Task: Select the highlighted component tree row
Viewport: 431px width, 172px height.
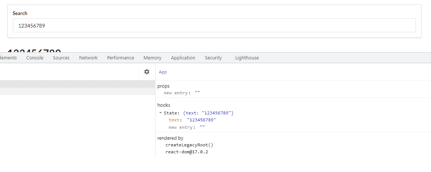Action: click(73, 84)
